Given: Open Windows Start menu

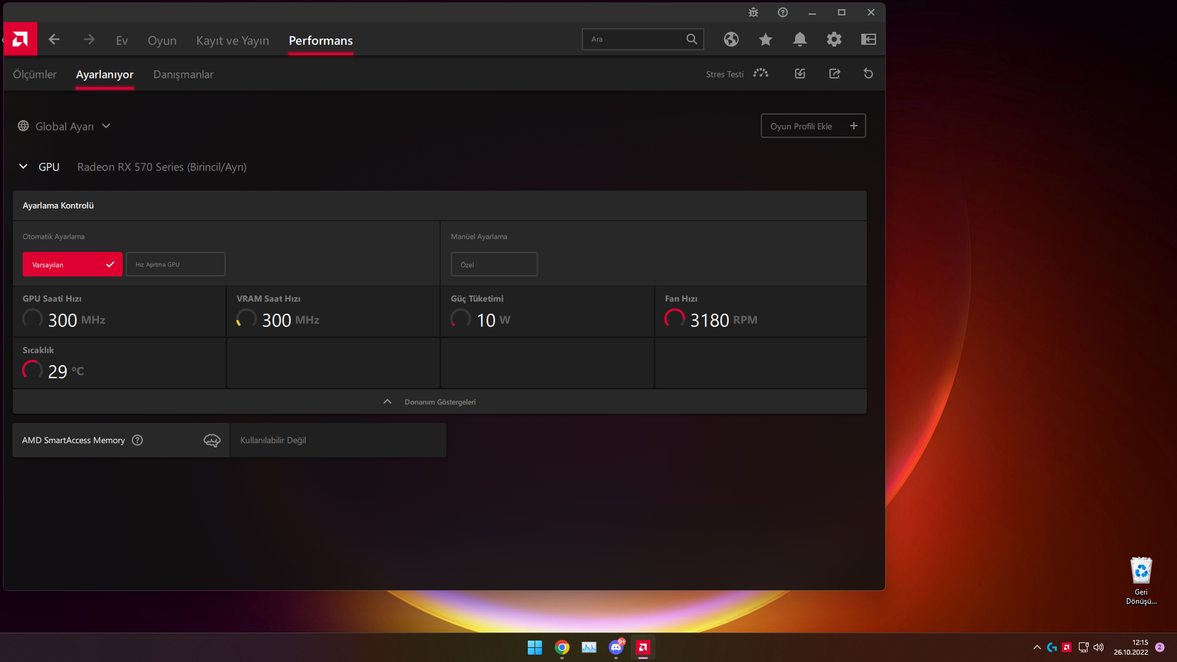Looking at the screenshot, I should point(535,647).
